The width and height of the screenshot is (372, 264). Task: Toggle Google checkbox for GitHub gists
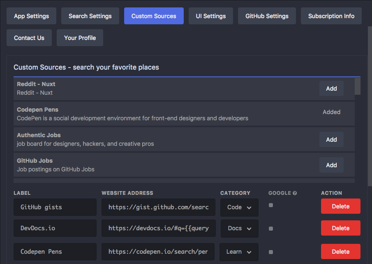[271, 205]
